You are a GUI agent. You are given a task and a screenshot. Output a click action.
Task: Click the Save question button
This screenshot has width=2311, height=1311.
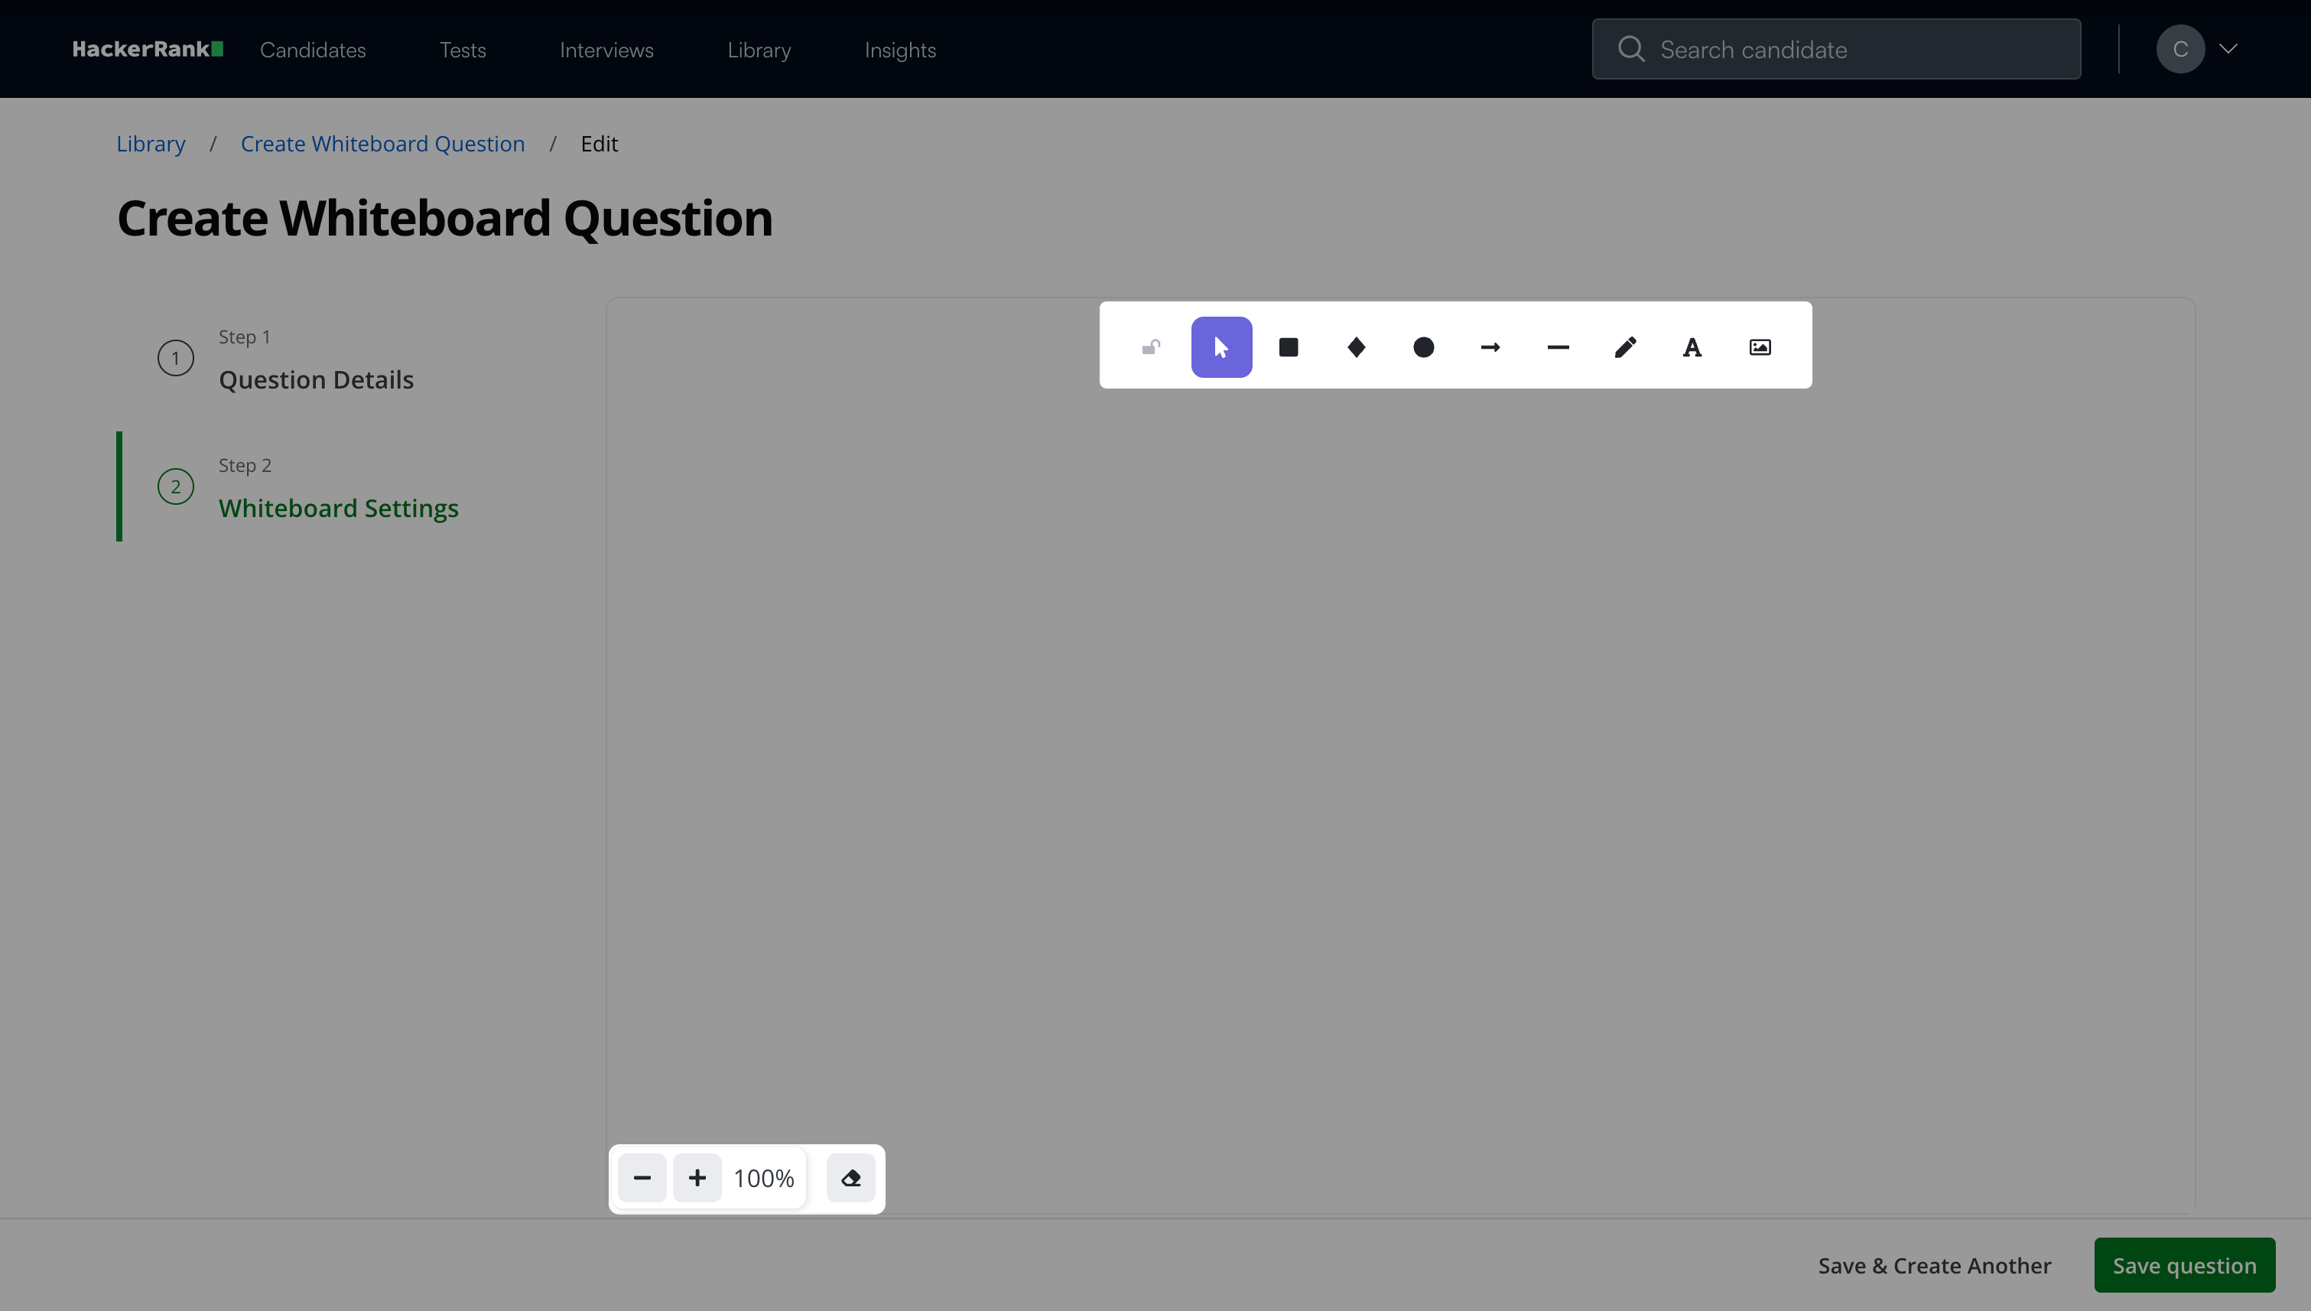(x=2184, y=1265)
